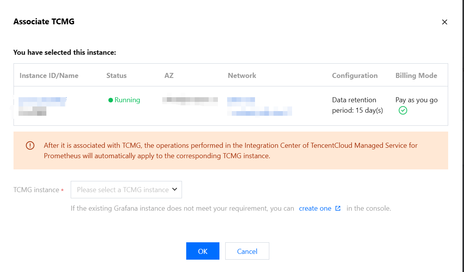Screen dimensions: 464x272
Task: Close the Associate TCMG dialog
Action: tap(445, 22)
